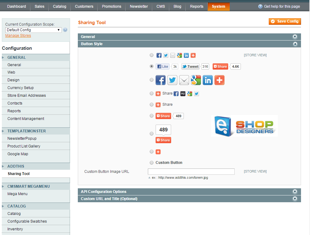Click the large orange plus icon
The height and width of the screenshot is (235, 310).
pos(219,80)
